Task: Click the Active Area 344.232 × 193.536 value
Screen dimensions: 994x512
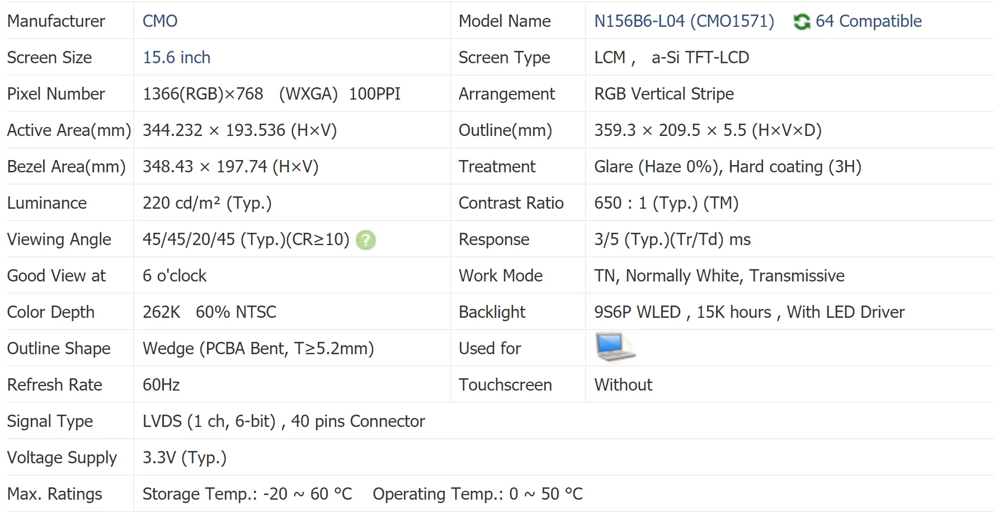Action: [239, 130]
